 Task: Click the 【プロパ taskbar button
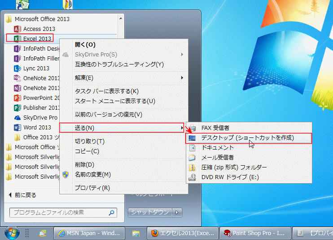click(x=313, y=233)
